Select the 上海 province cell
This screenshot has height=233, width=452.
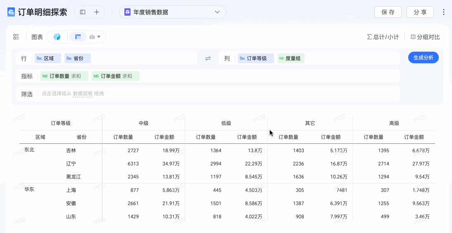71,190
